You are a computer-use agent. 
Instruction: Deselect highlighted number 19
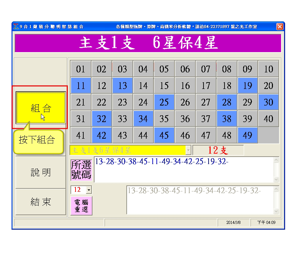pos(248,86)
